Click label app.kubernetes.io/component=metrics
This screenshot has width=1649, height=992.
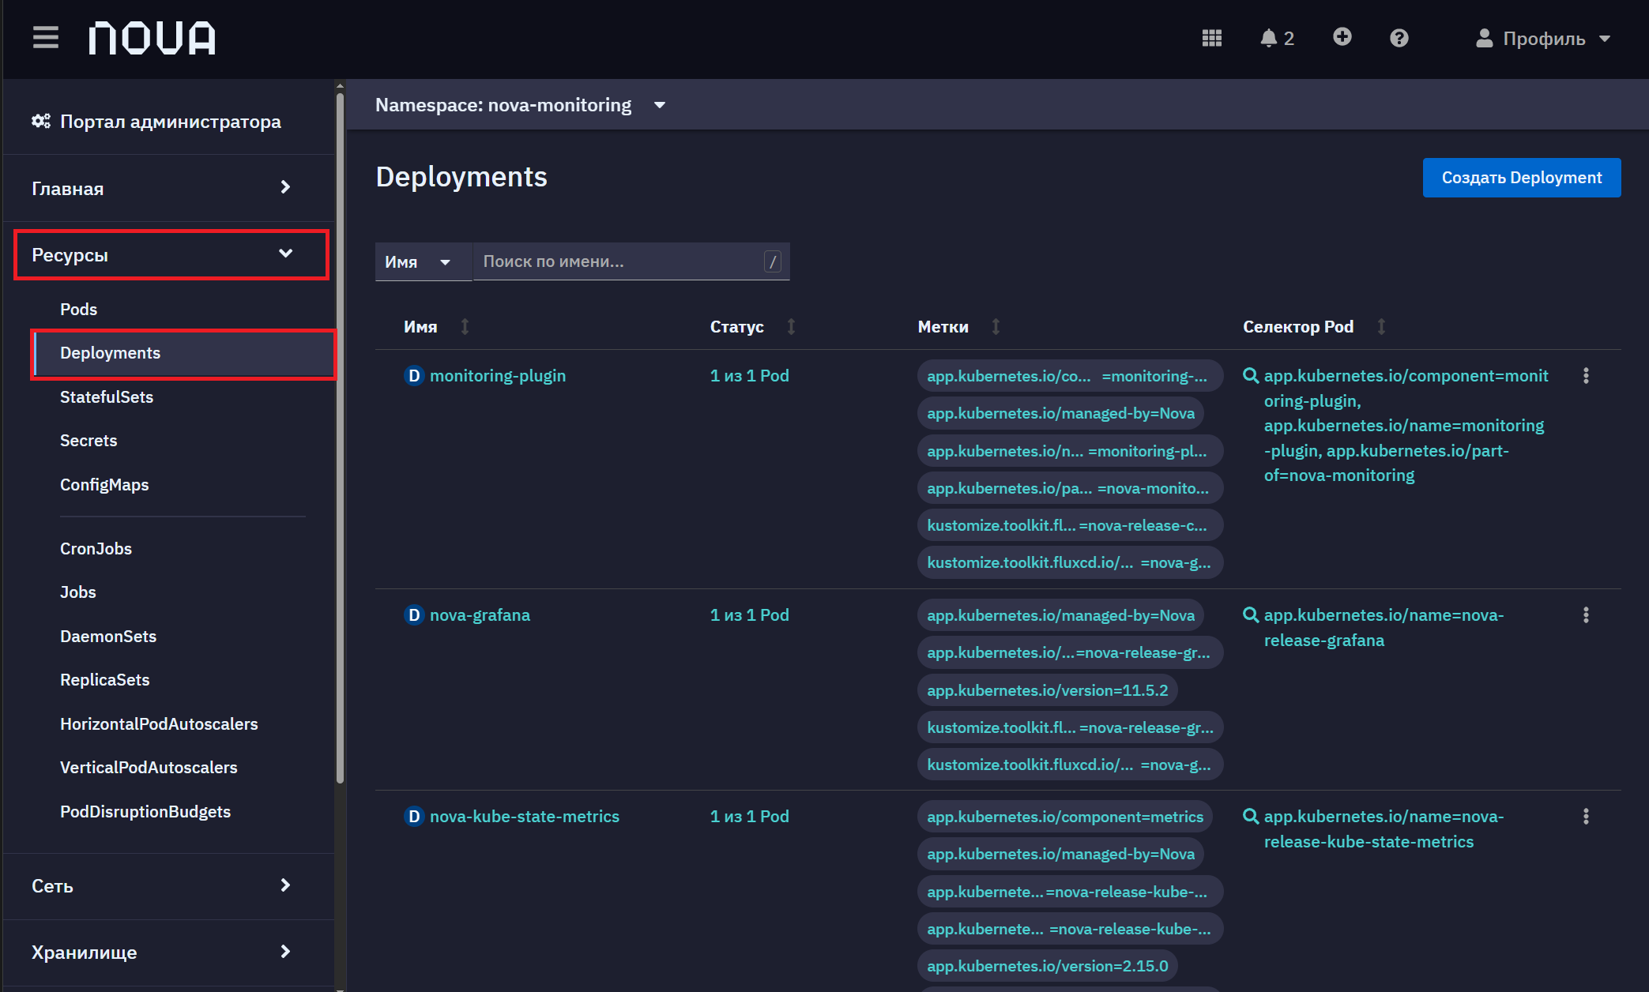[x=1064, y=816]
